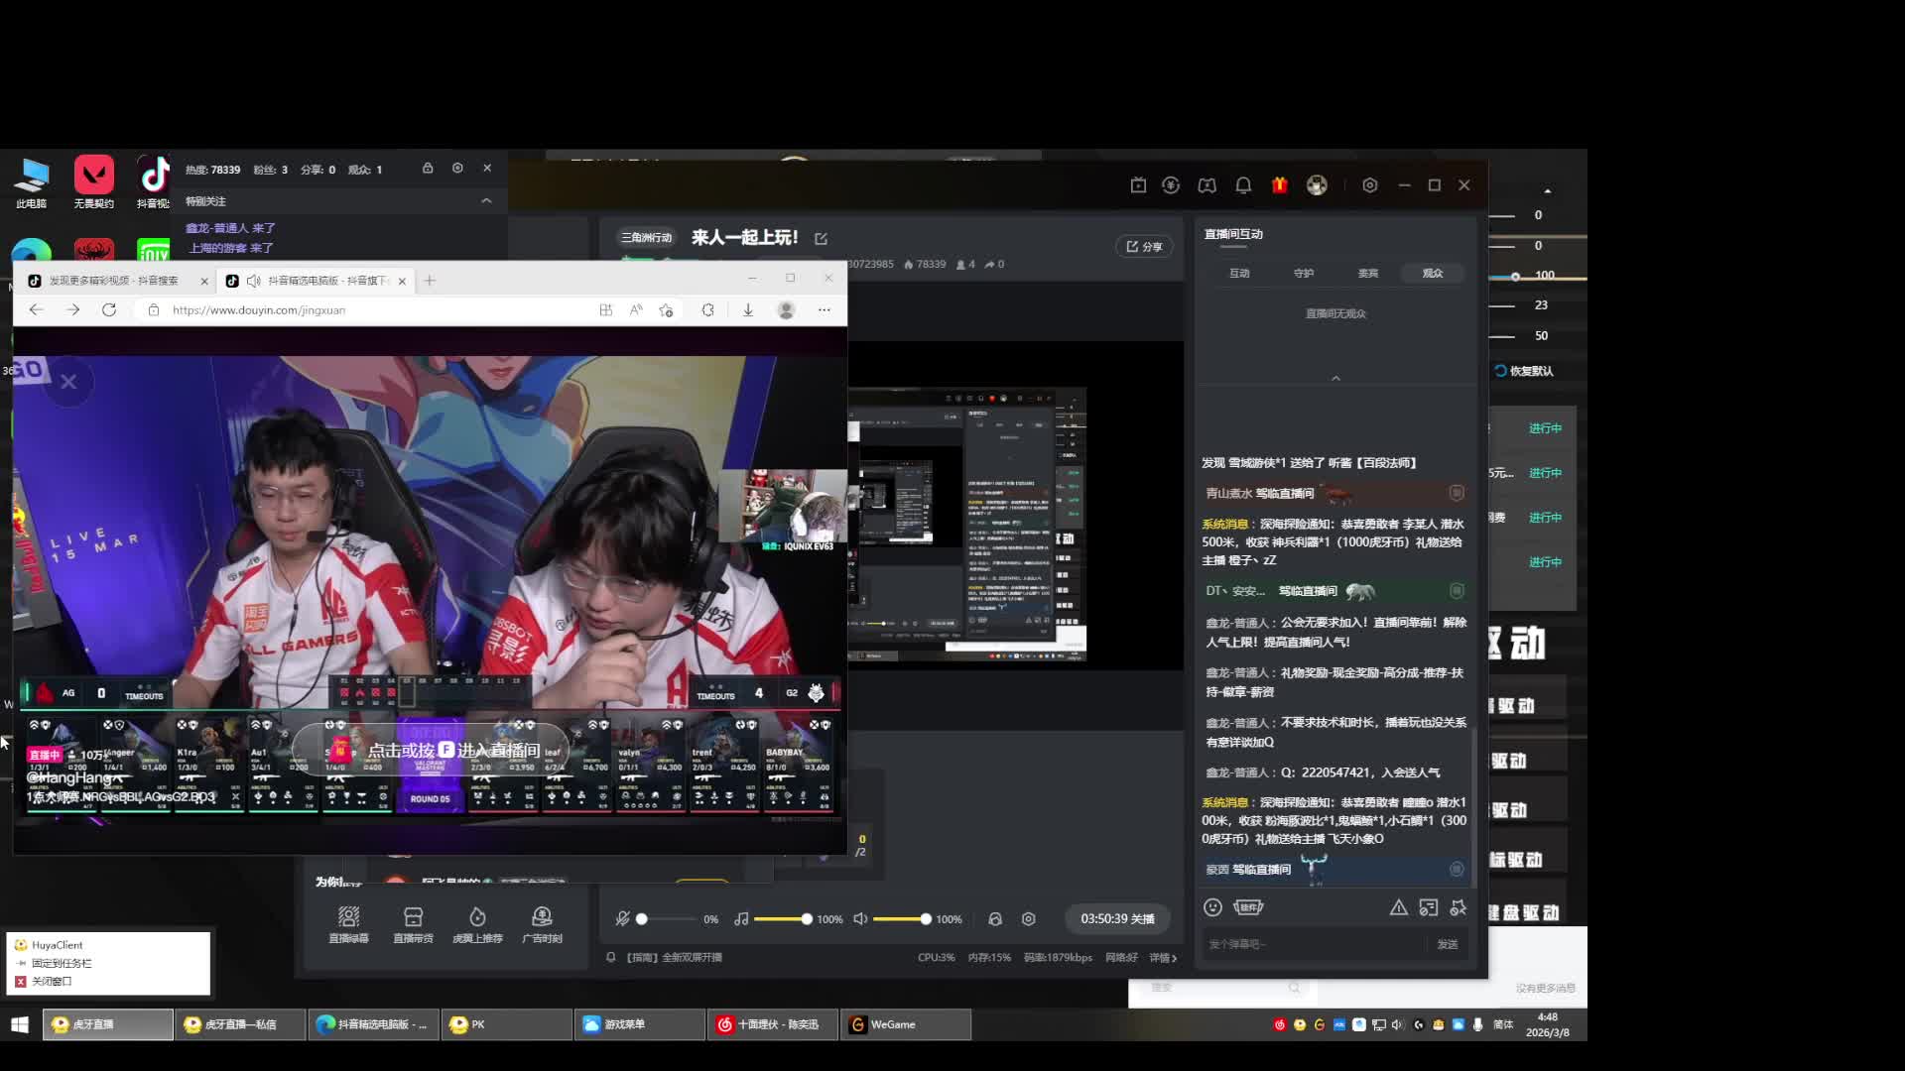Toggle the microphone mute icon
The height and width of the screenshot is (1071, 1905).
[x=622, y=919]
